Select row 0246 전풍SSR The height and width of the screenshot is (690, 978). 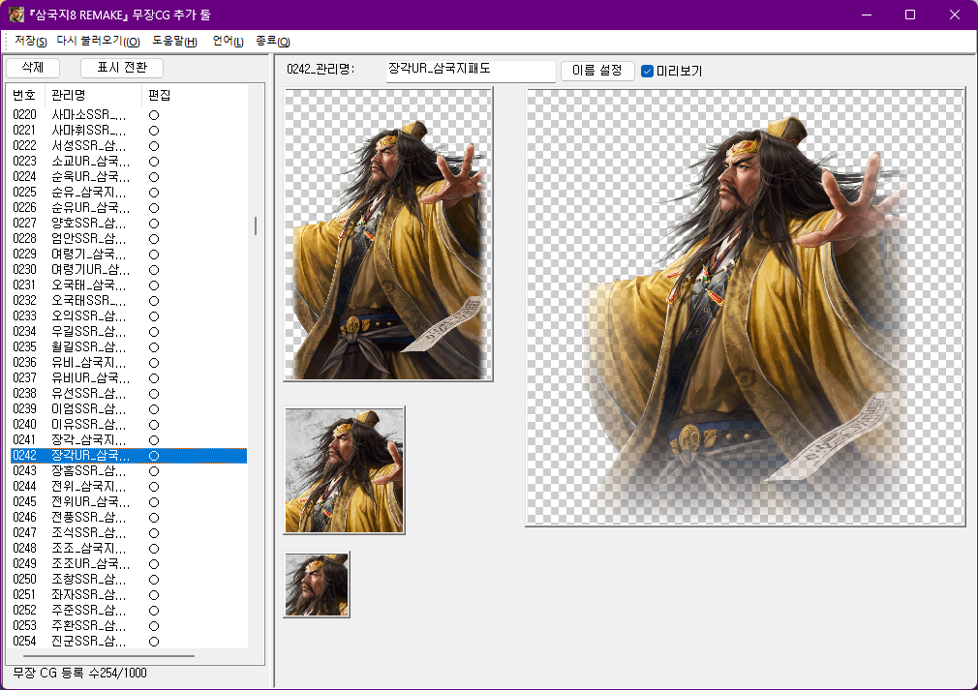(129, 518)
